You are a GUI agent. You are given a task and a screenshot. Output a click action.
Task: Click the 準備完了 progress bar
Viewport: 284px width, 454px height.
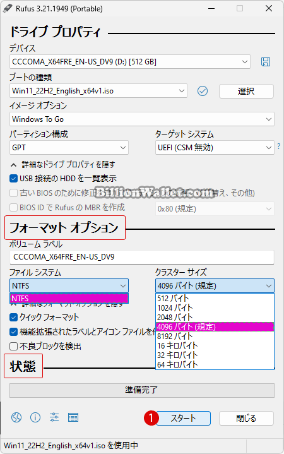tap(142, 390)
